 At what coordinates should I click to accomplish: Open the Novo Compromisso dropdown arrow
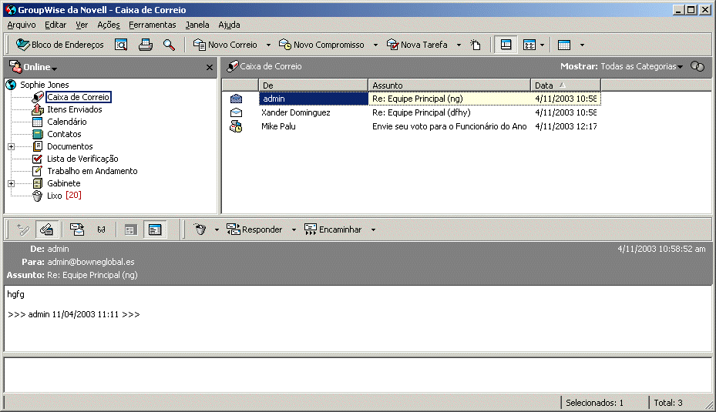point(375,45)
